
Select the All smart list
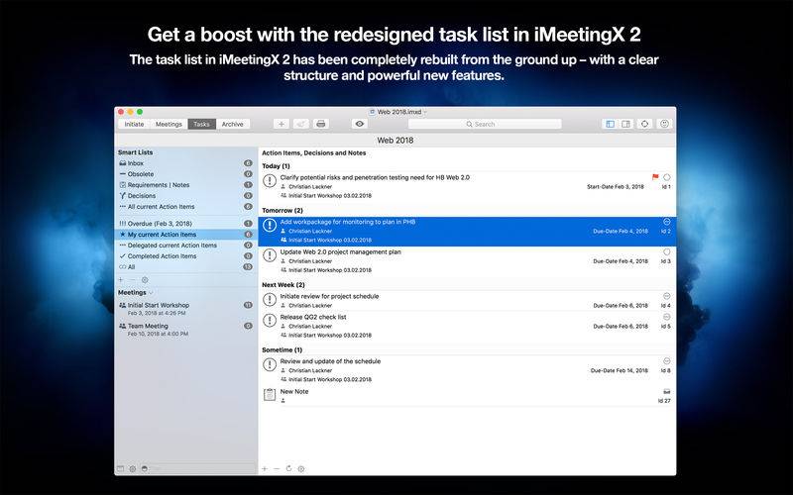(186, 266)
